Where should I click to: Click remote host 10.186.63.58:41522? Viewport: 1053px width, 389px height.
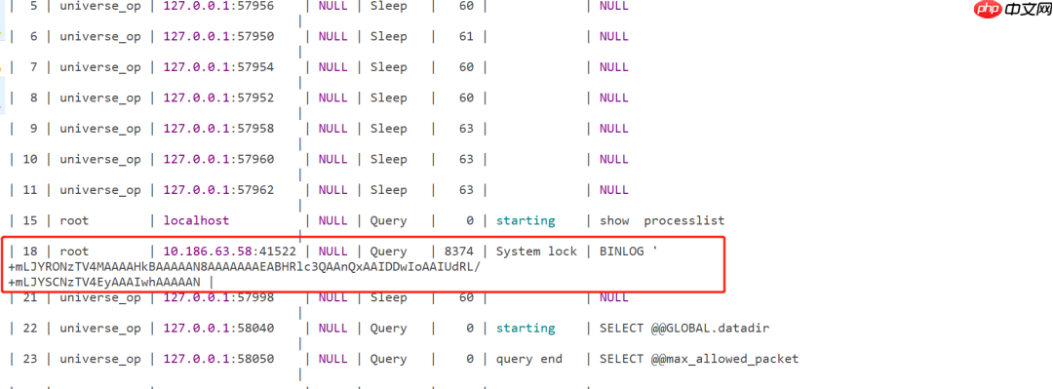pos(230,252)
